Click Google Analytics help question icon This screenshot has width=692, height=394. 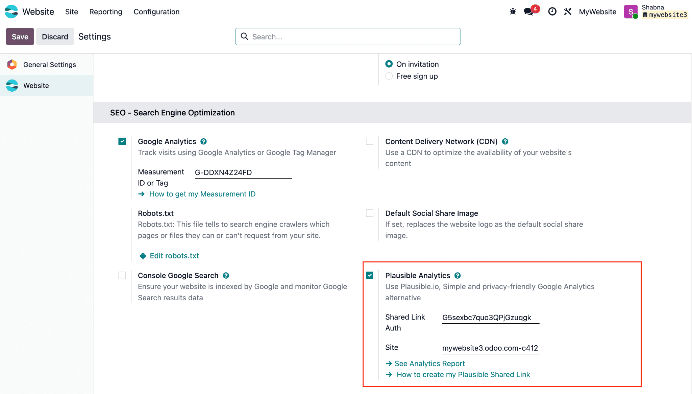[x=203, y=142]
